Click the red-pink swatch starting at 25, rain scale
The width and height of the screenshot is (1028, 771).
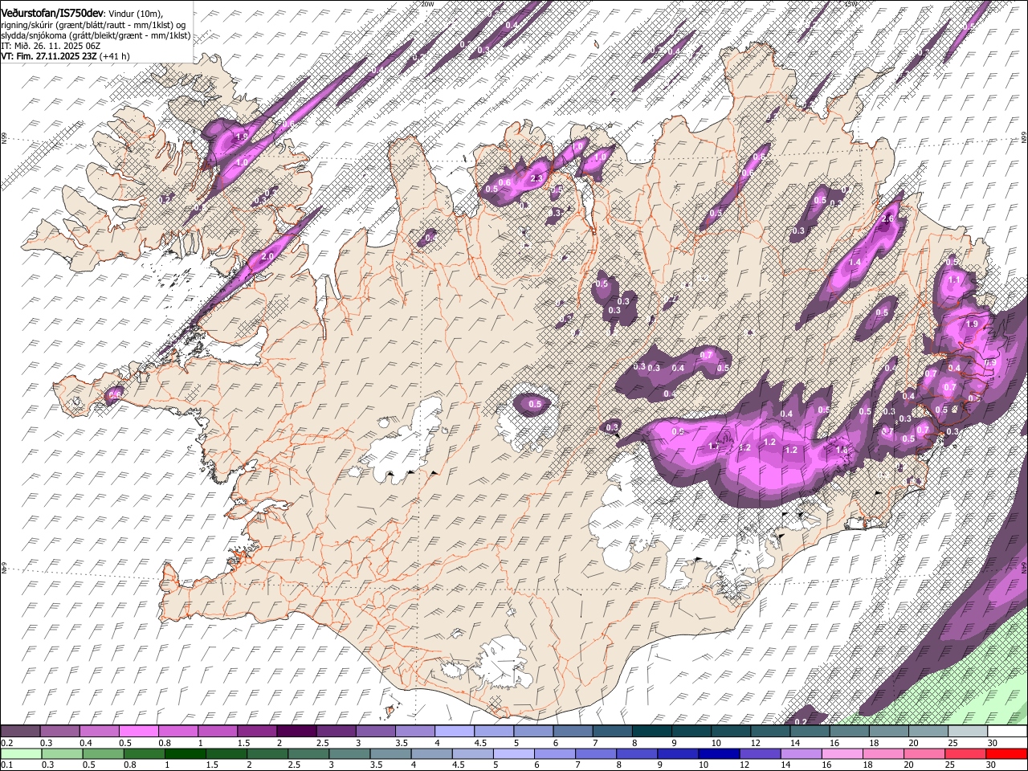click(x=967, y=754)
